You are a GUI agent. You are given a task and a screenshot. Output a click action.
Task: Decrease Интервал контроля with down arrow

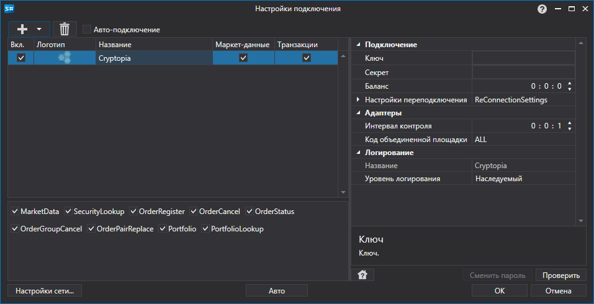point(569,129)
